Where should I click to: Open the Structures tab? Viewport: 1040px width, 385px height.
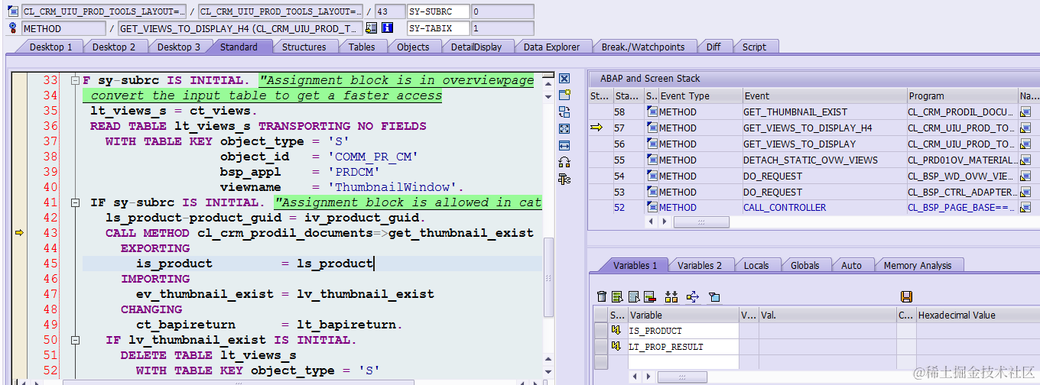[x=304, y=47]
